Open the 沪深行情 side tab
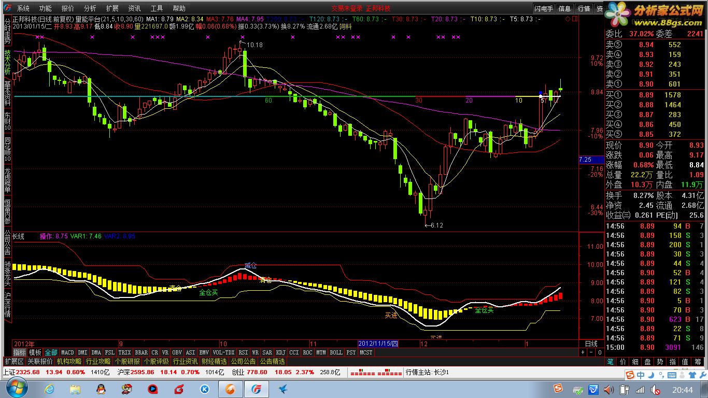 tap(7, 306)
